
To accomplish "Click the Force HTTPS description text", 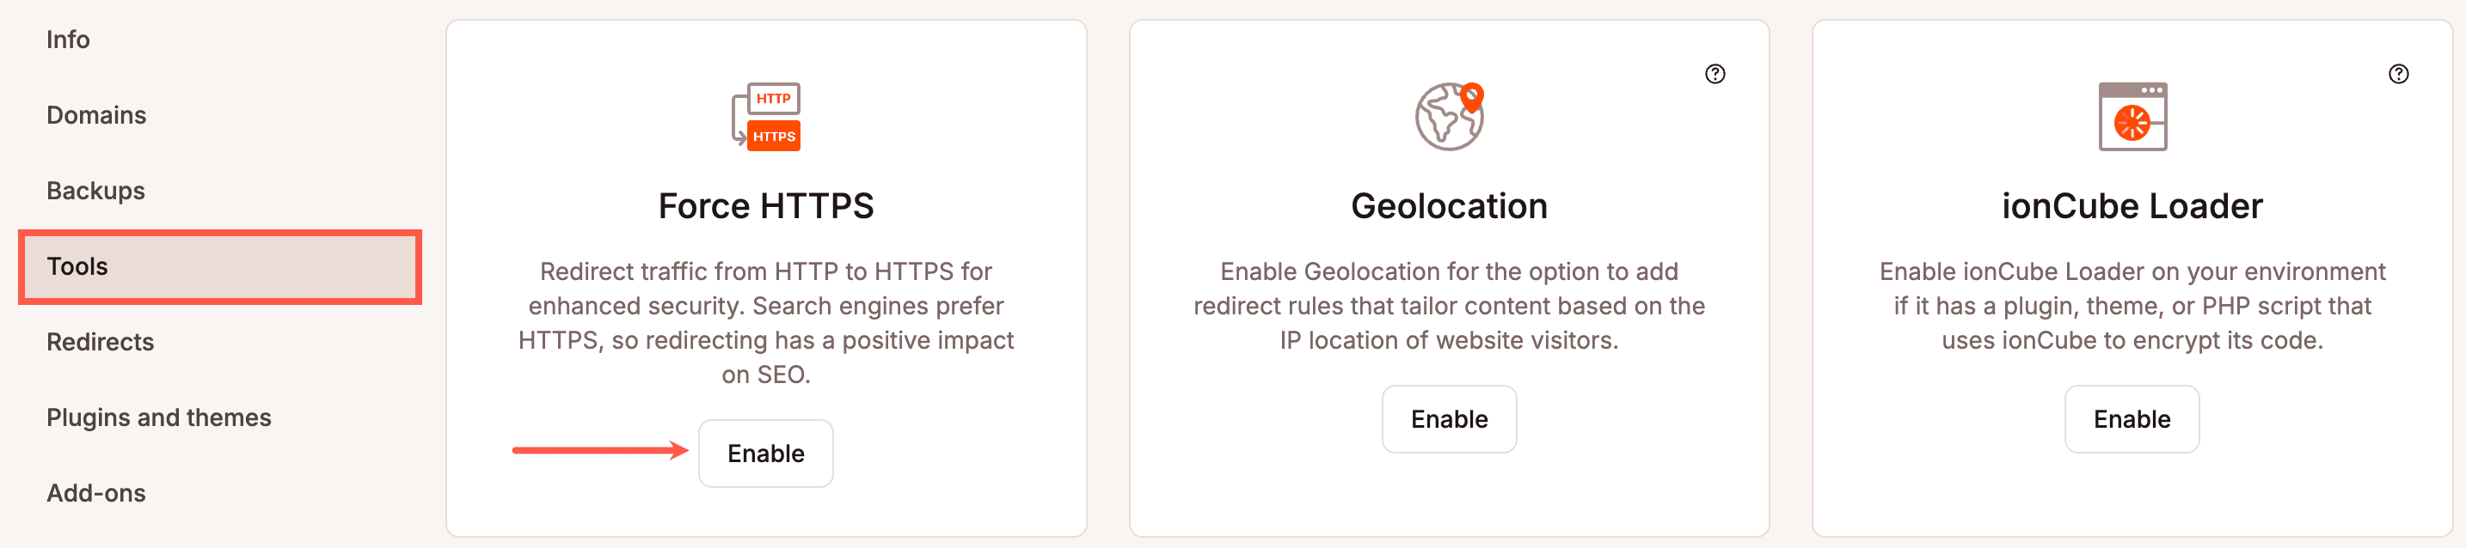I will tap(766, 322).
